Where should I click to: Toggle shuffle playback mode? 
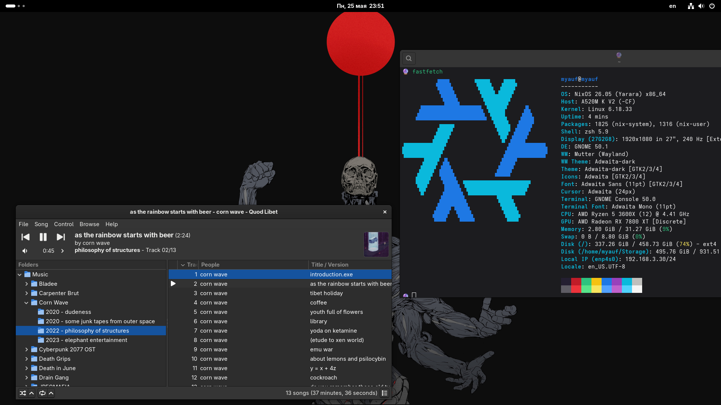click(x=23, y=393)
